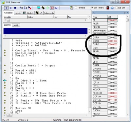Click code line 'Pwm1a = 255'
Viewport: 131px width, 122px height.
[x=25, y=73]
